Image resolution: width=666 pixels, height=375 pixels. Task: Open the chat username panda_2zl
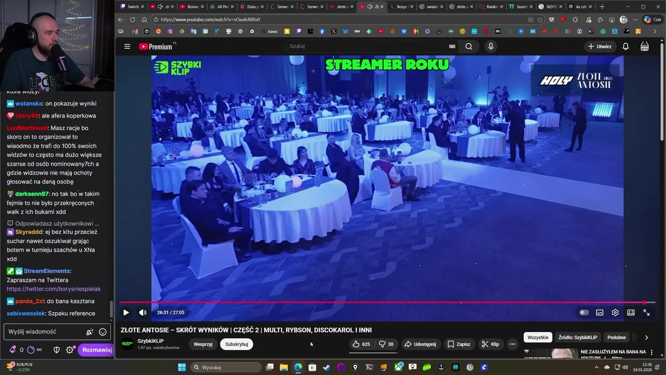[x=29, y=301]
